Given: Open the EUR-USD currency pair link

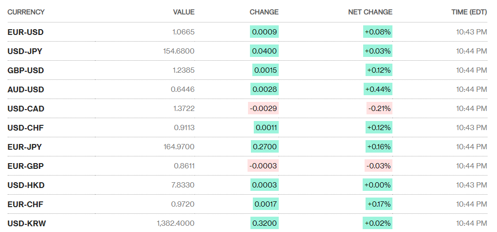Looking at the screenshot, I should (x=25, y=32).
